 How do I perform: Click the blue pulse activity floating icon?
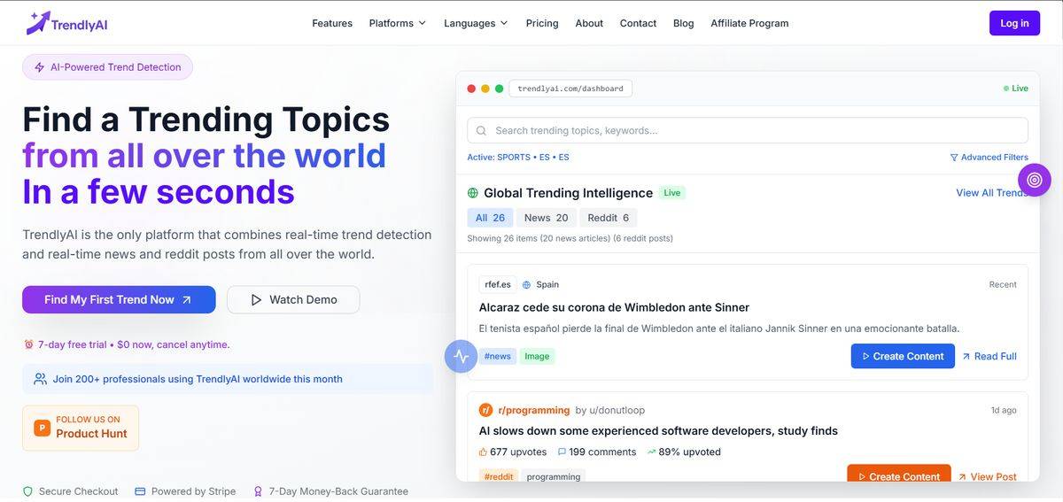pyautogui.click(x=461, y=357)
